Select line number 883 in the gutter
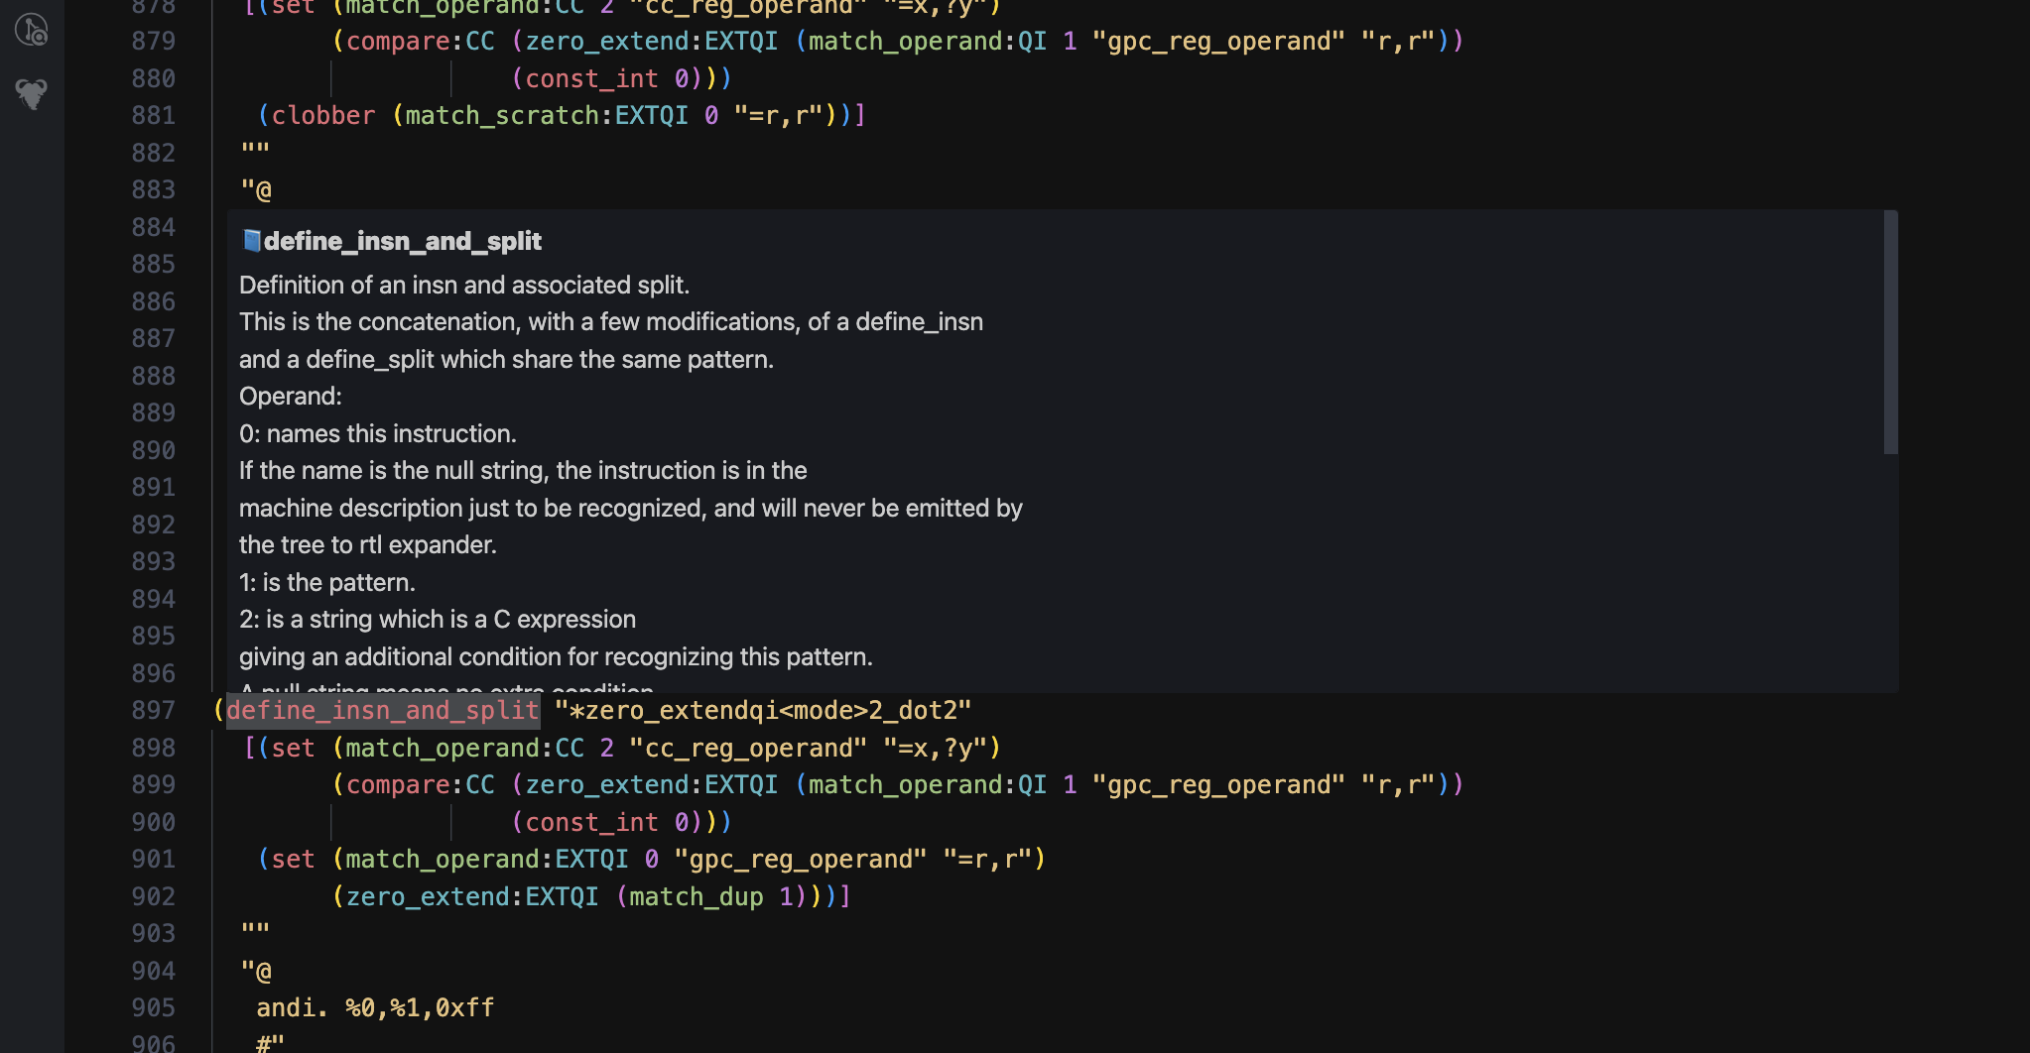Screen dimensions: 2030x1053 tap(153, 188)
